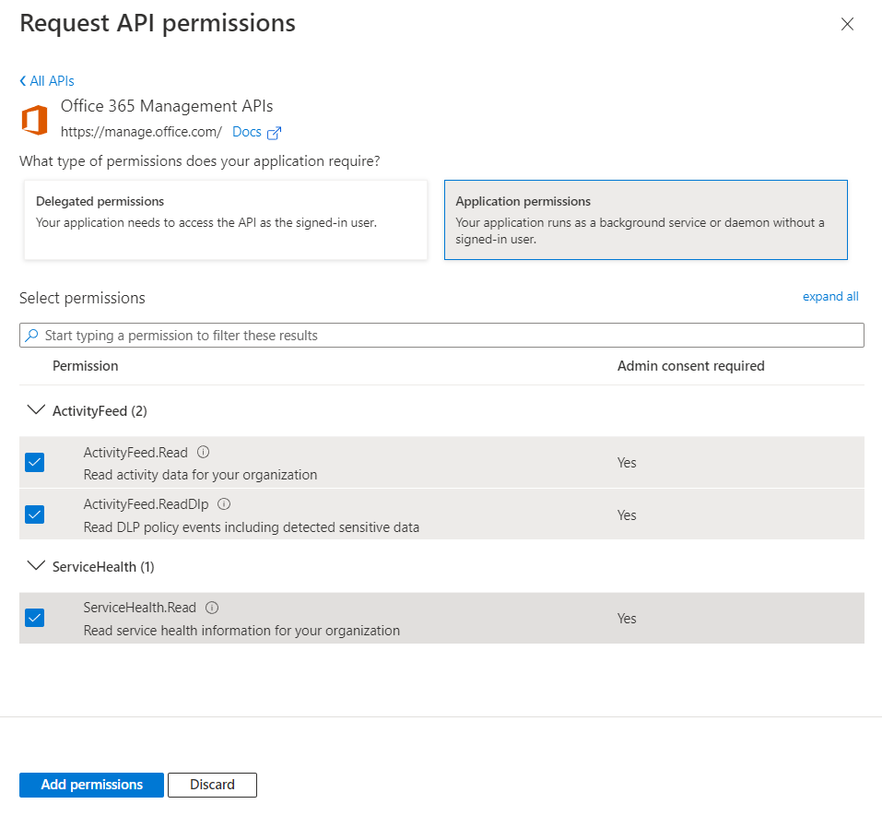Click 'Read activity data for your organization' text

200,475
